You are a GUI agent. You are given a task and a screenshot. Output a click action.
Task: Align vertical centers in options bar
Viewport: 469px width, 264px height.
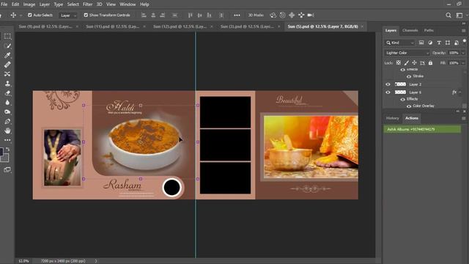[x=200, y=15]
